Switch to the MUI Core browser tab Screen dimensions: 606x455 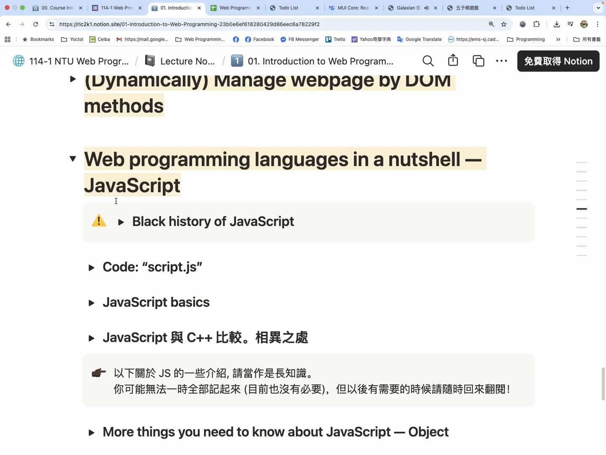[x=353, y=8]
